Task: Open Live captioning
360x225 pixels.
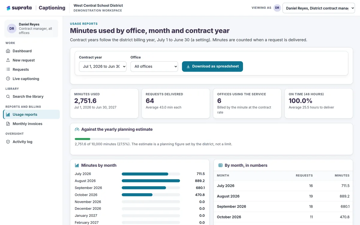Action: point(31,79)
